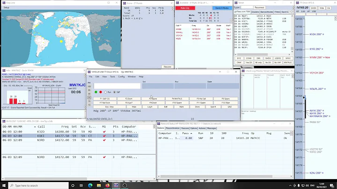The width and height of the screenshot is (337, 189).
Task: Open Edit menu in Entry window
Action: (x=97, y=77)
